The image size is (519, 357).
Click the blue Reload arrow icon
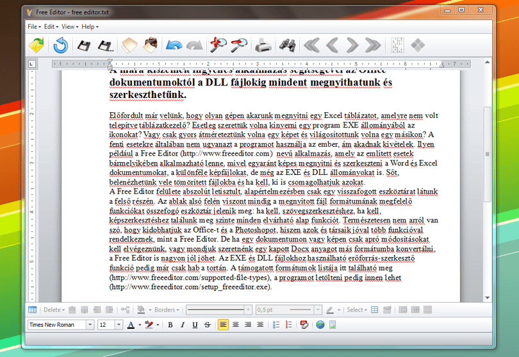[x=61, y=45]
